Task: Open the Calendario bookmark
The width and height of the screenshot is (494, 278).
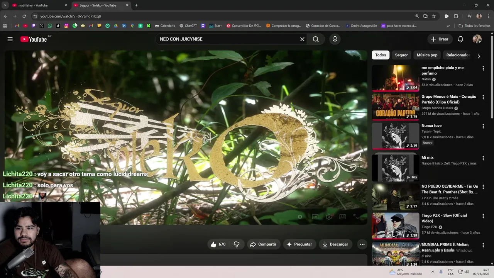Action: (165, 26)
